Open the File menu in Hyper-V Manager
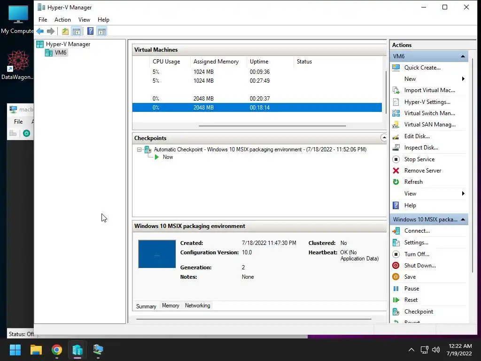This screenshot has width=481, height=361. pos(43,20)
